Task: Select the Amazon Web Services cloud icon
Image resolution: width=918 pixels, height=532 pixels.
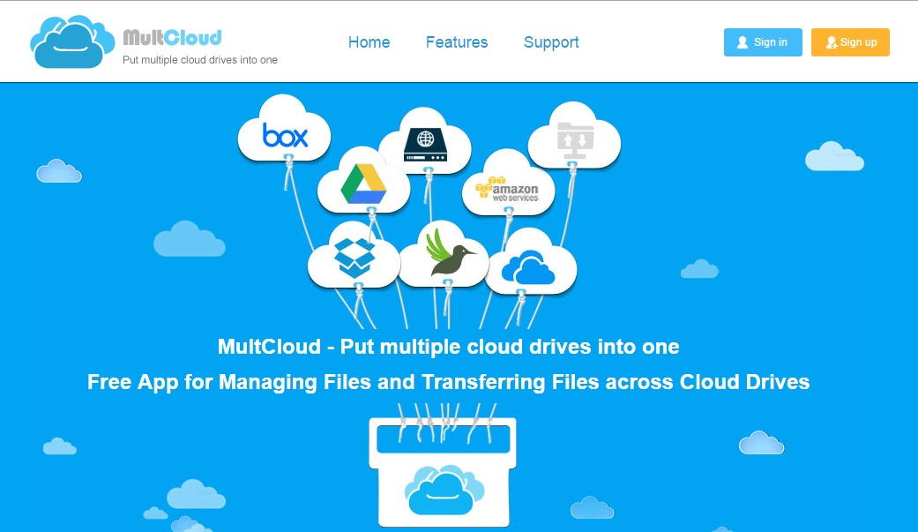Action: (508, 184)
